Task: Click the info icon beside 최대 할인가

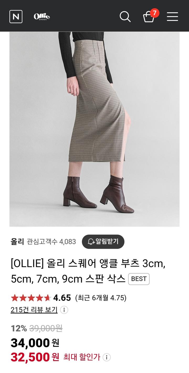Action: (106, 357)
